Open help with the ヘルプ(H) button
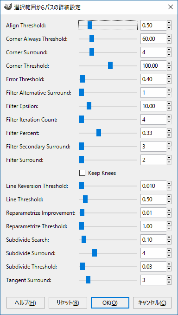This screenshot has height=315, width=178. (x=25, y=303)
